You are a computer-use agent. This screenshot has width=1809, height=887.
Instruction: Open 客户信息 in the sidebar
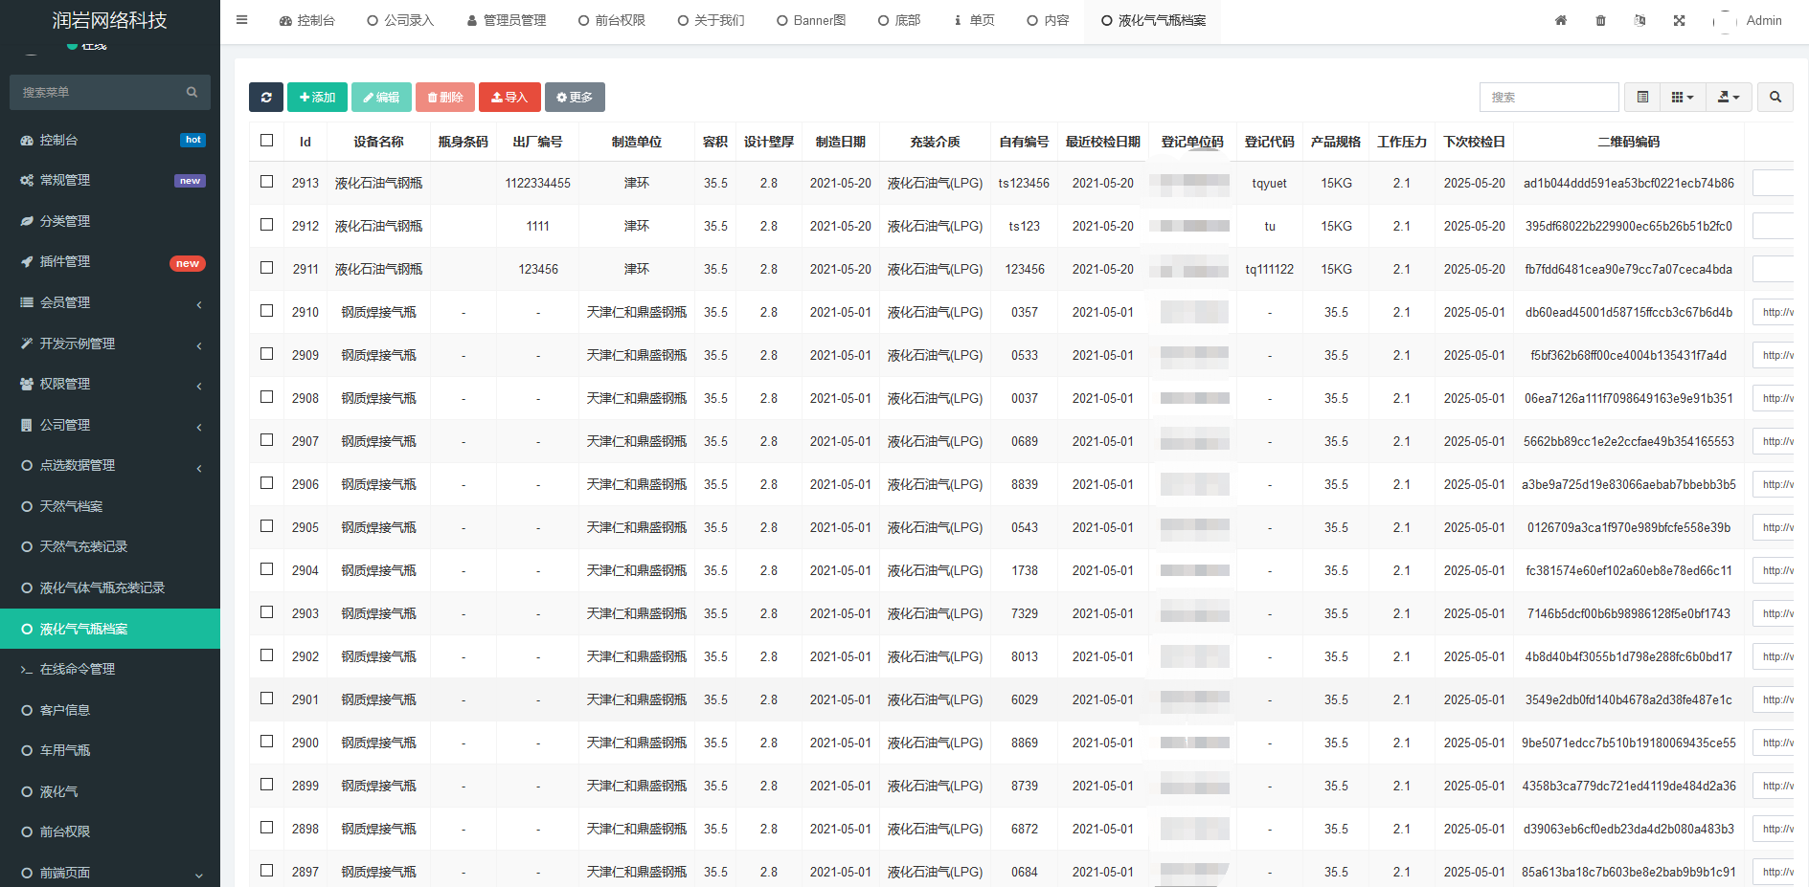110,710
